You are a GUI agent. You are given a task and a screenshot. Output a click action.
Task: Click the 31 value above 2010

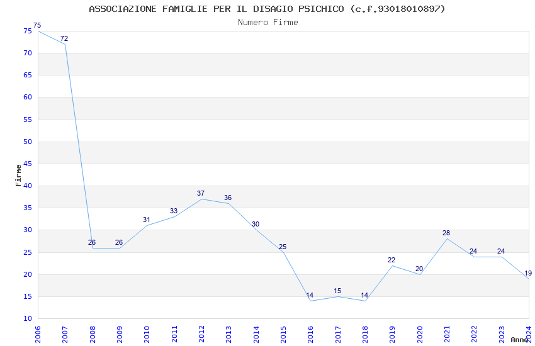[x=147, y=220]
